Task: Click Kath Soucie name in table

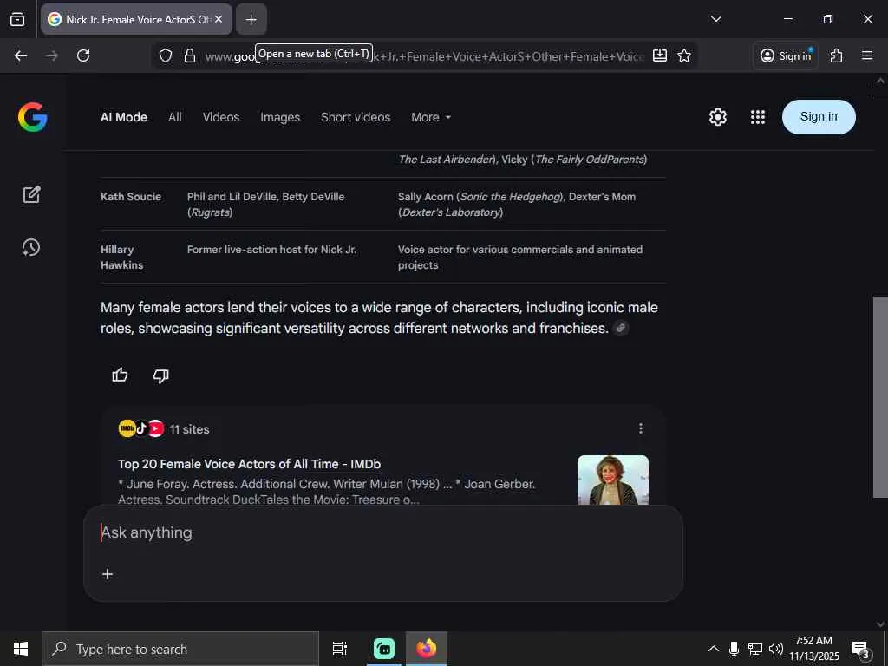Action: (x=131, y=197)
